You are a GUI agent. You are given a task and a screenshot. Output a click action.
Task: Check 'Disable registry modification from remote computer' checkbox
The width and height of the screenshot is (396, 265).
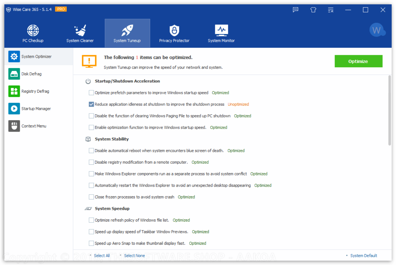tap(91, 162)
